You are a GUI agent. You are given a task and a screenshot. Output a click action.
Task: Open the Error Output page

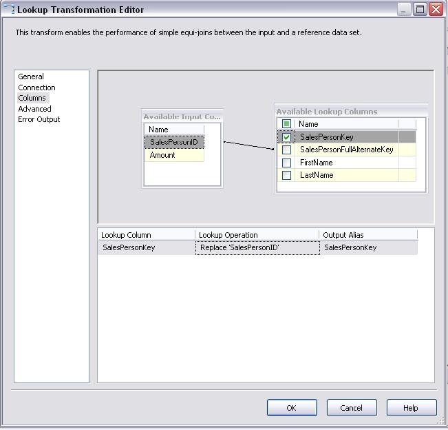click(x=39, y=119)
